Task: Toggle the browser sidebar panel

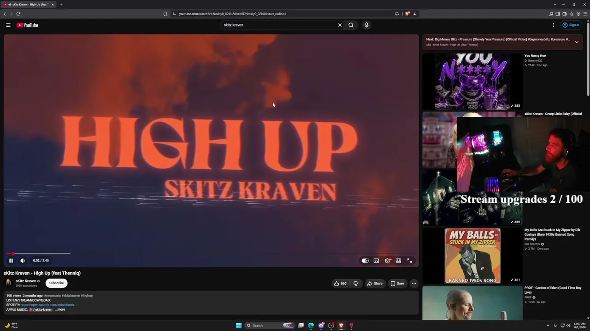Action: click(x=558, y=14)
